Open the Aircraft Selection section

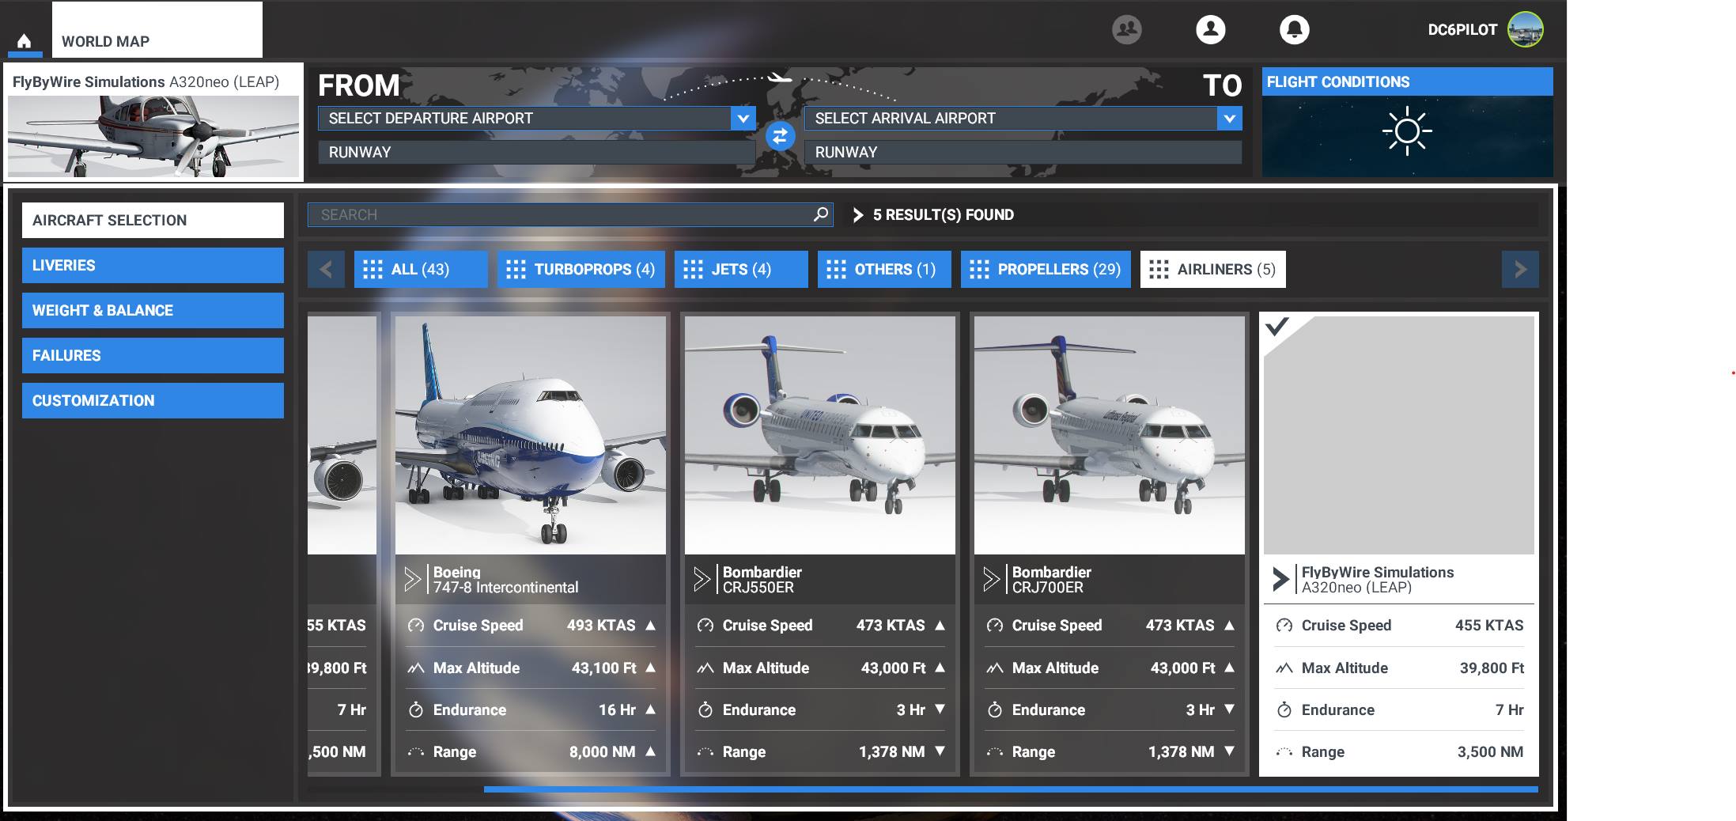click(x=153, y=221)
